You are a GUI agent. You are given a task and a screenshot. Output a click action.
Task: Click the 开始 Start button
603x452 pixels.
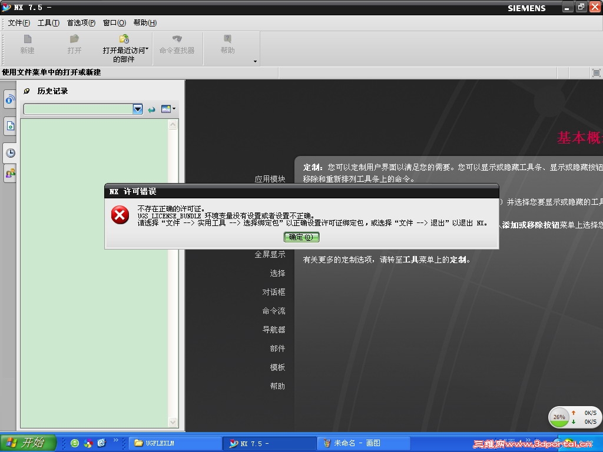pyautogui.click(x=28, y=443)
